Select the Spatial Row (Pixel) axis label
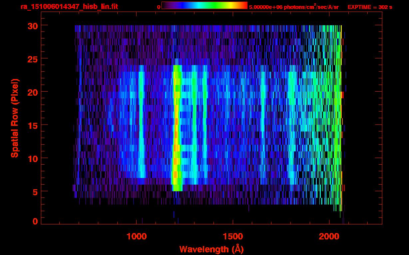The image size is (409, 255). (x=15, y=118)
